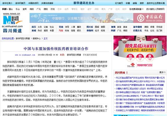Screen dimensions: 167x116
Task: Open 手机看权威新闻 link under headline
Action: tap(90, 55)
